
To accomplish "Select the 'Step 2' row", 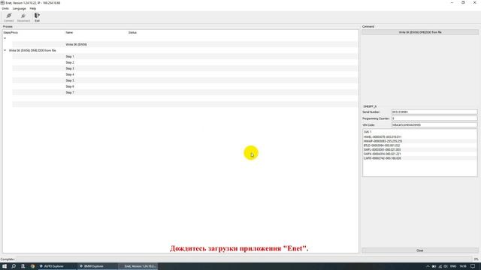I will pos(185,62).
